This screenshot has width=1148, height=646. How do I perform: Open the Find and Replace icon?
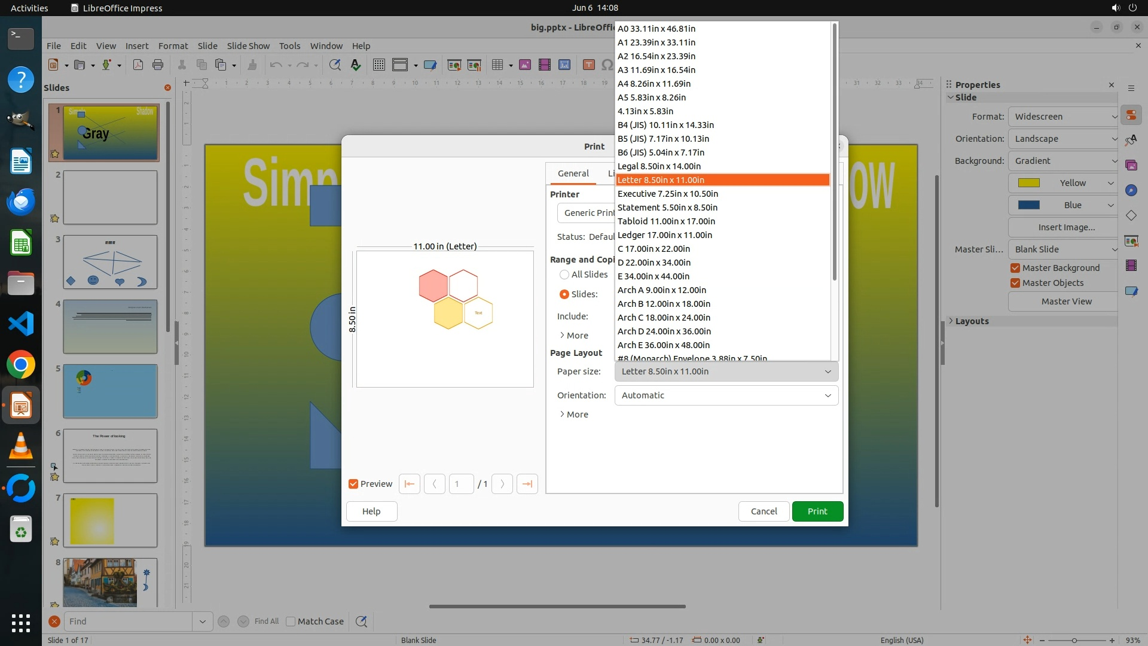361,621
